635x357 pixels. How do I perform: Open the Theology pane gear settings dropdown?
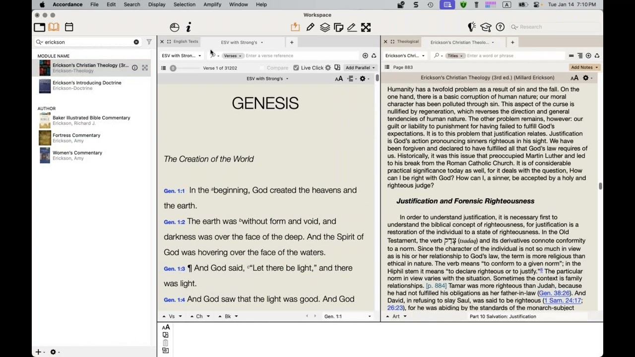coord(587,78)
